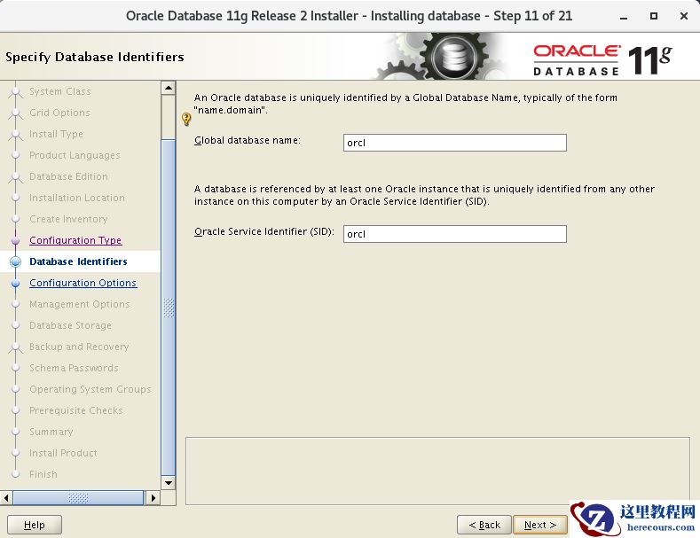Open the Help button
700x538 pixels.
point(35,525)
